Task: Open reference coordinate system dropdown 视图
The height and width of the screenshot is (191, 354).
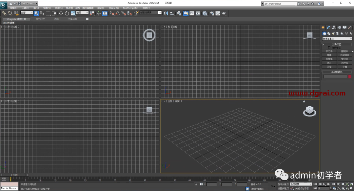Action: tap(82, 13)
